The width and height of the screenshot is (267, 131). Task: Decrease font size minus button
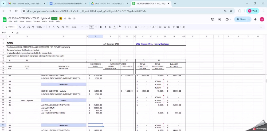(87, 27)
